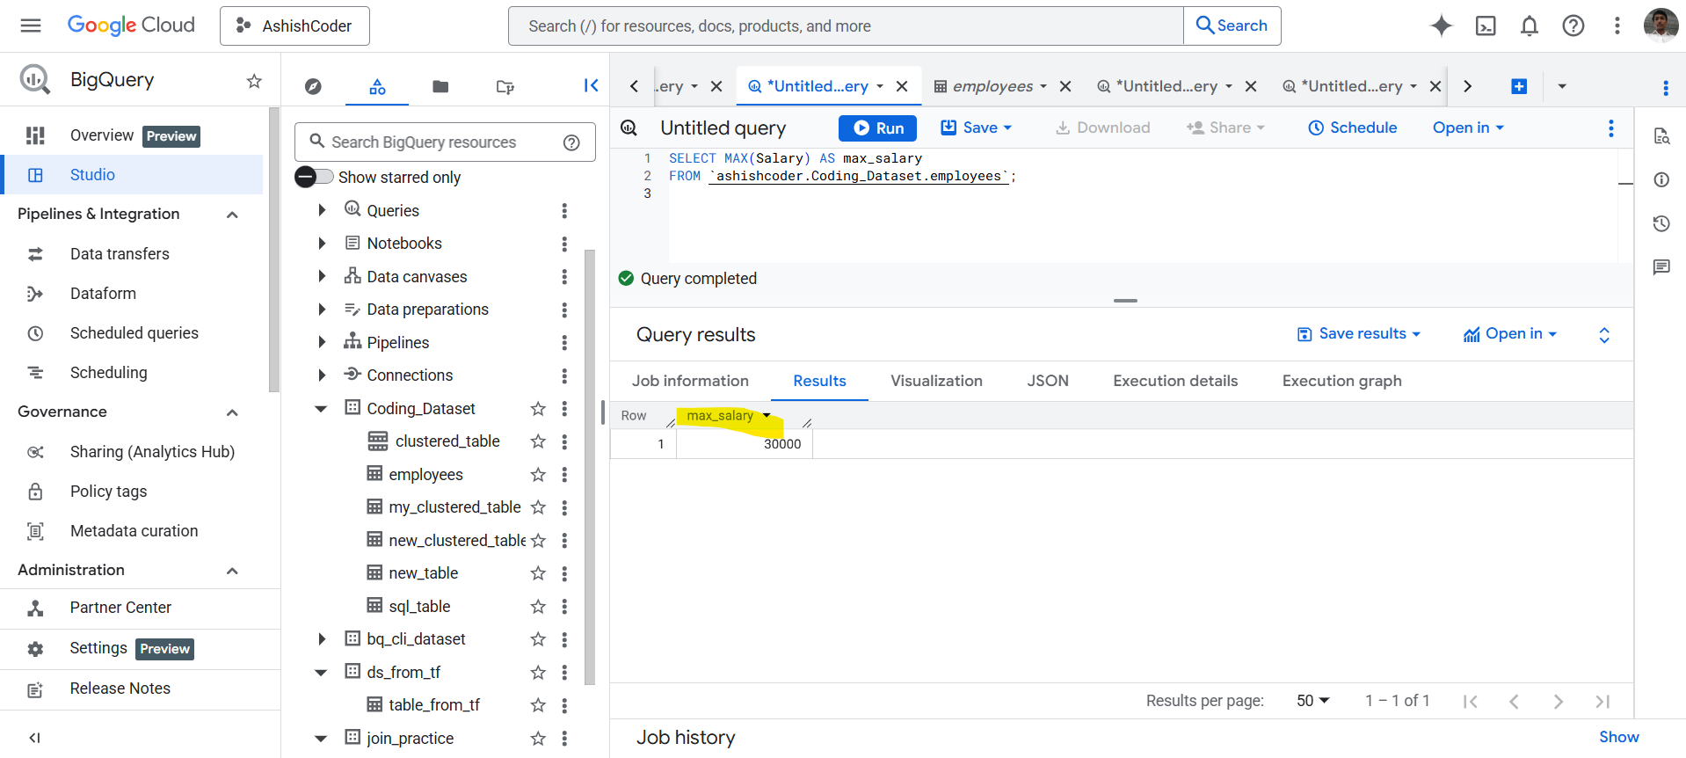Open more actions for clustered_table
1686x758 pixels.
pos(564,441)
